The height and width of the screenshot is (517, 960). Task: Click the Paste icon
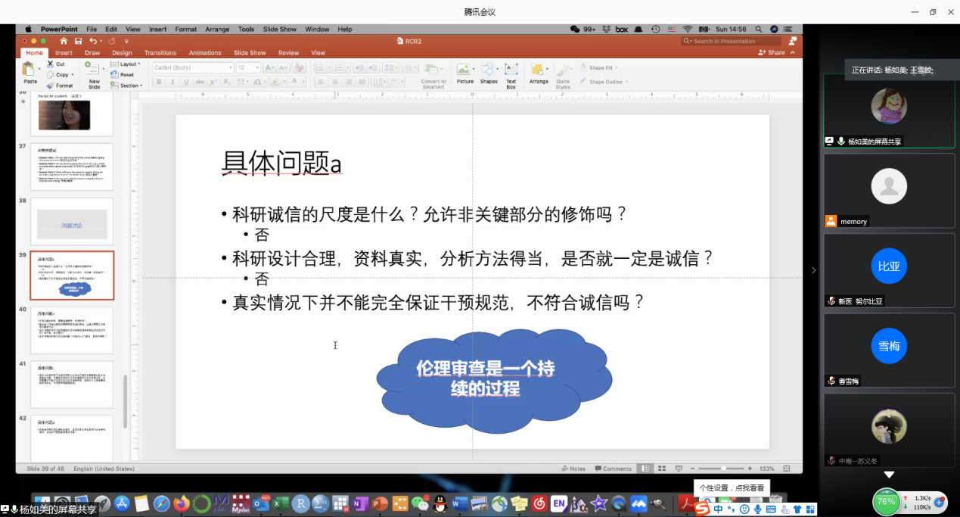click(30, 70)
